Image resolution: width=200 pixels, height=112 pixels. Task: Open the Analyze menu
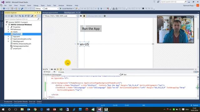61,6
